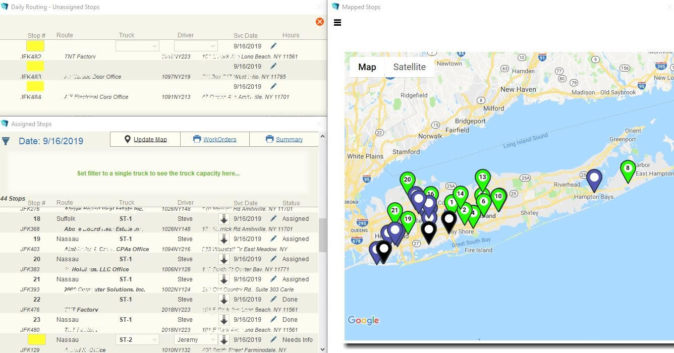Edit stop 23 with its pencil icon

273,319
